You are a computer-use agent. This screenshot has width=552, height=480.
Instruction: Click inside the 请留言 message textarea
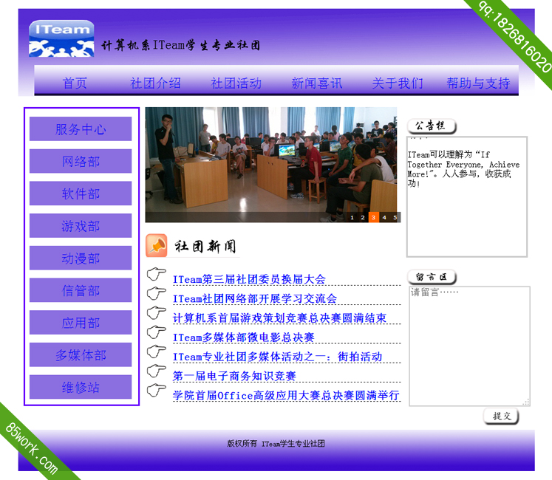(x=468, y=346)
